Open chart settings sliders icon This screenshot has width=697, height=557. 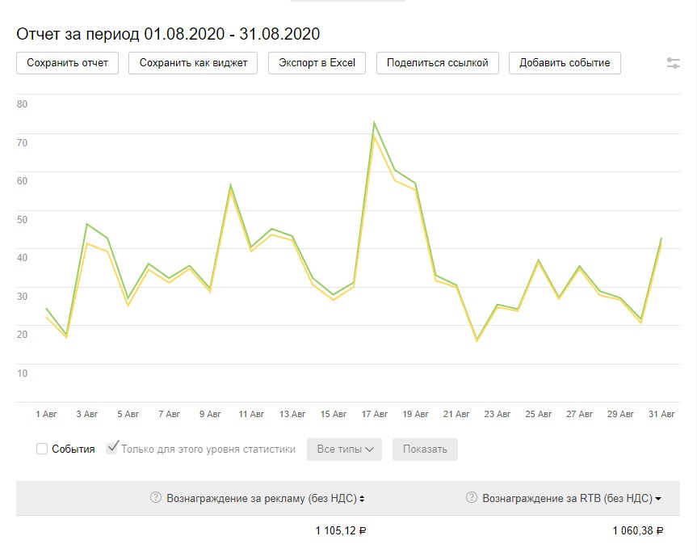[x=674, y=63]
